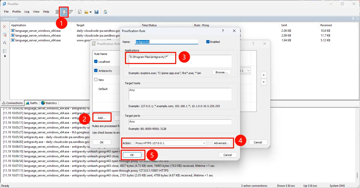Click the Save Profile floppy disk icon
360x188 pixels.
click(96, 12)
